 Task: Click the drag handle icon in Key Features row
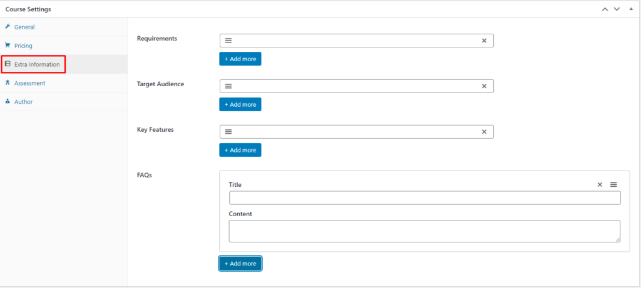pyautogui.click(x=228, y=132)
